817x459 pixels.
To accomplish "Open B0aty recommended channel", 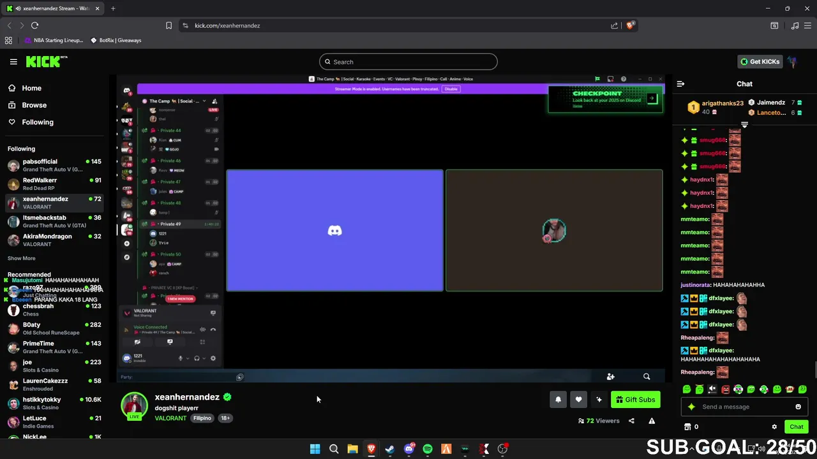I will click(54, 328).
